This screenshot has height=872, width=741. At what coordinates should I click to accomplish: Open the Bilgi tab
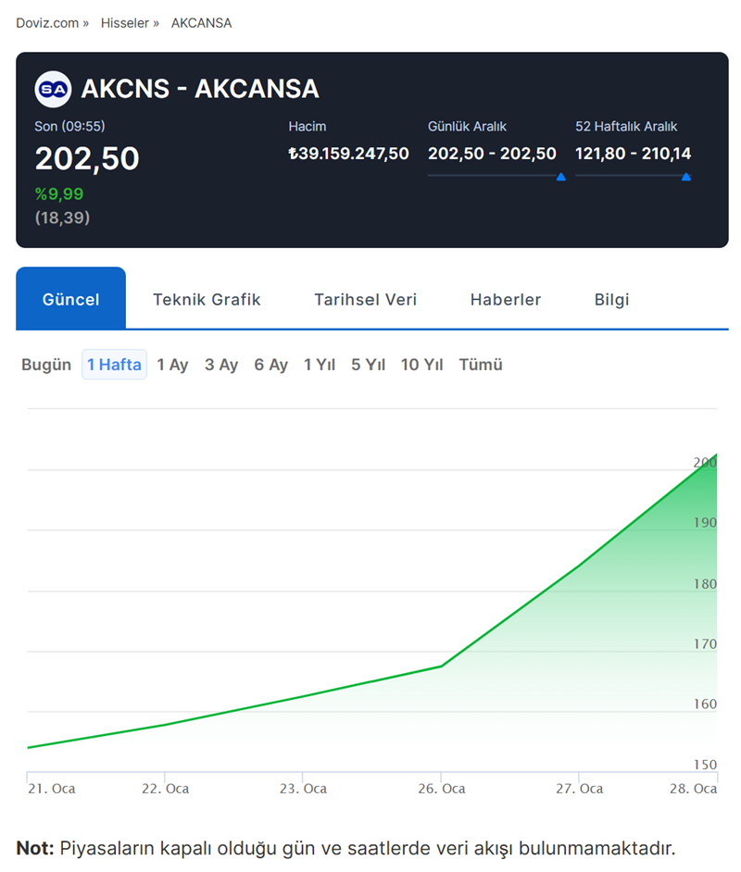611,299
